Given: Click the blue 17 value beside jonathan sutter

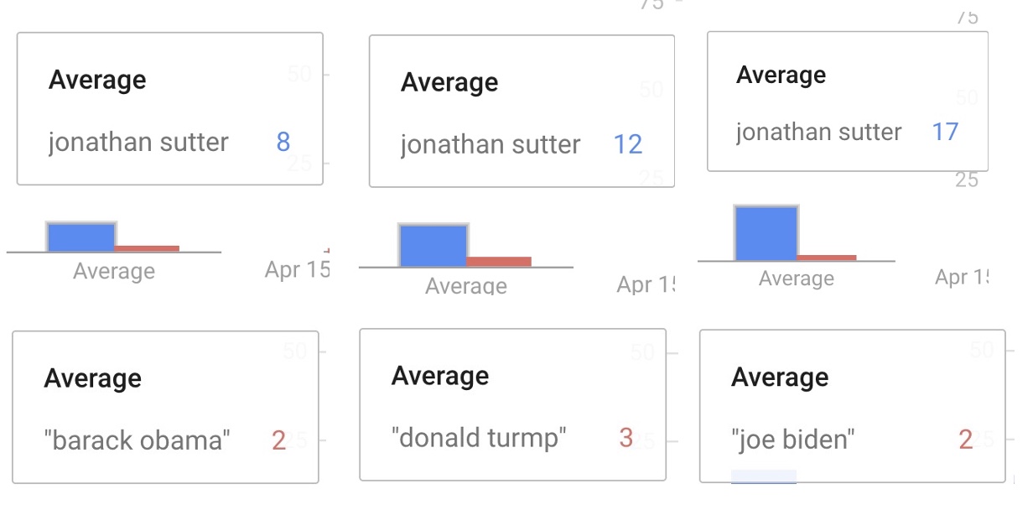Looking at the screenshot, I should pyautogui.click(x=945, y=132).
